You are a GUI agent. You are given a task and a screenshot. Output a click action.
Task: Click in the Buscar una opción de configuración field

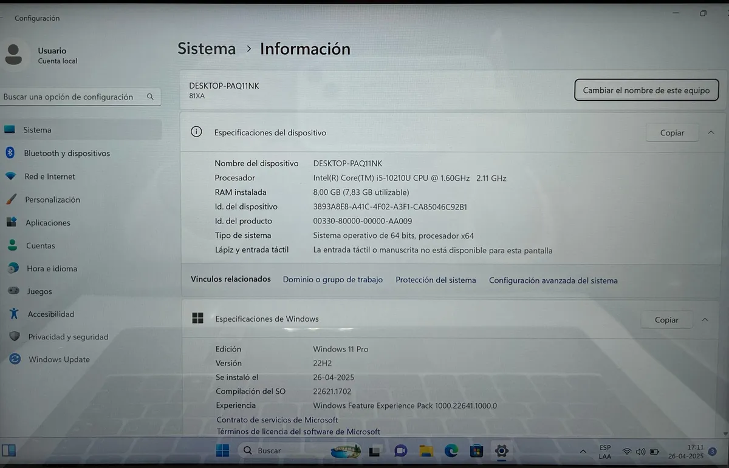point(80,97)
